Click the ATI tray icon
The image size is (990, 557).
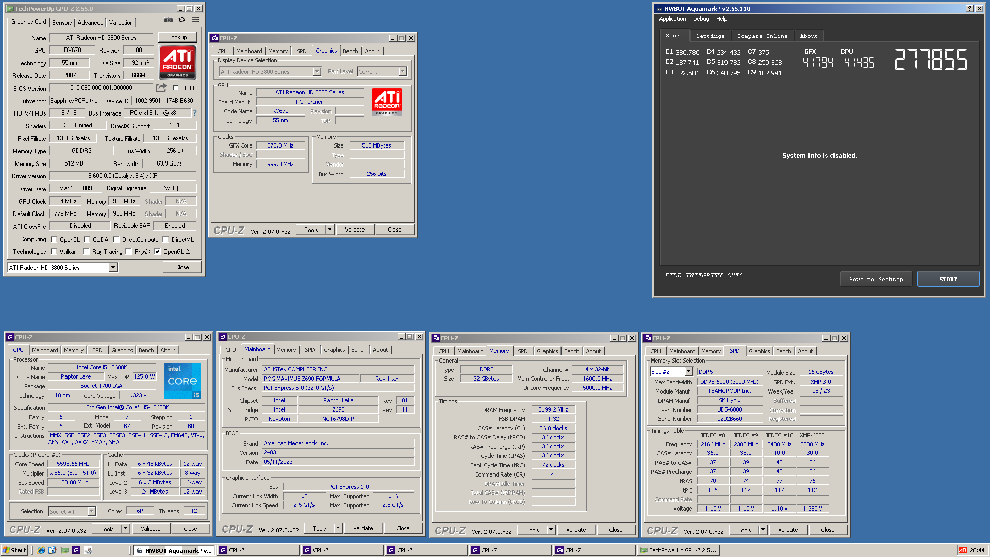point(962,550)
